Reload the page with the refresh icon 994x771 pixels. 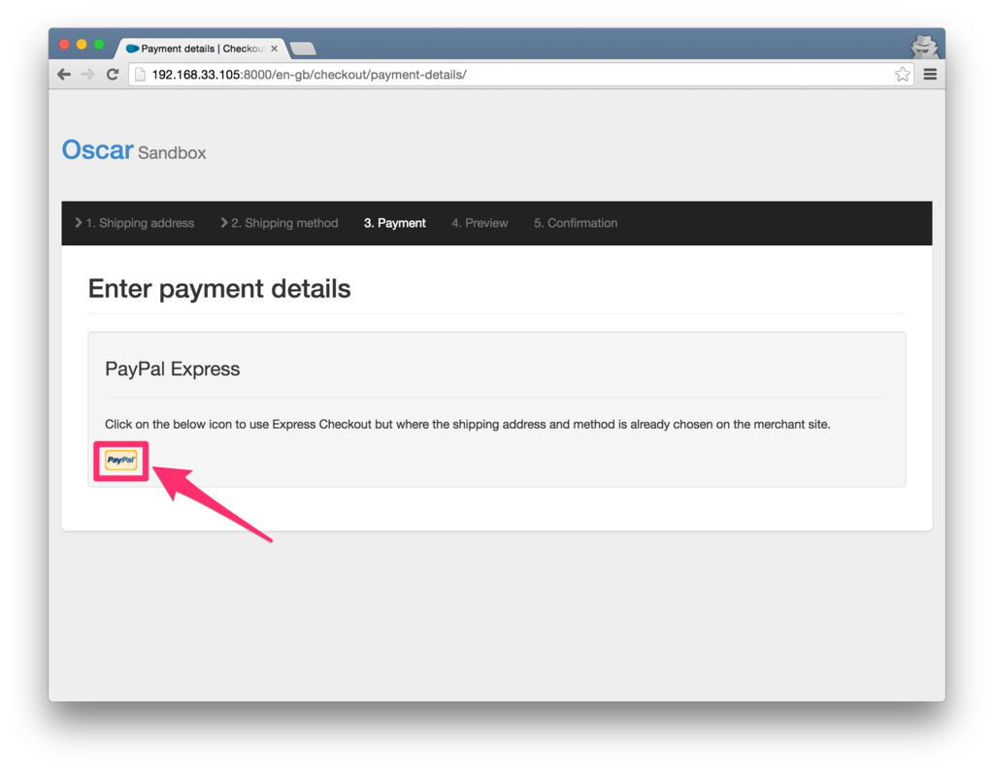click(x=113, y=75)
